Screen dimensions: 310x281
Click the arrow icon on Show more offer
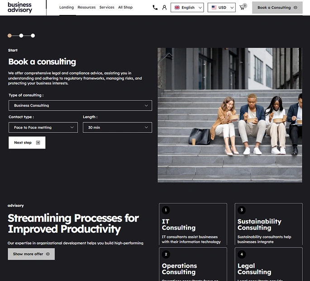48,254
